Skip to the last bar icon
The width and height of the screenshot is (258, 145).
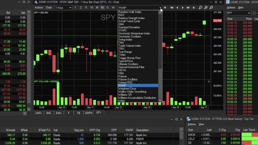[194, 8]
